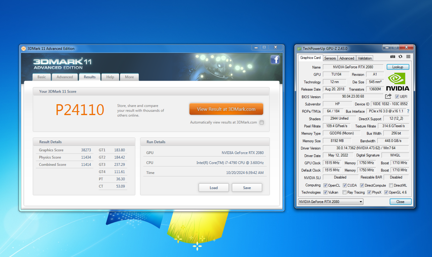Screen dimensions: 432x257
Task: Toggle the UEFI checkbox
Action: [397, 97]
